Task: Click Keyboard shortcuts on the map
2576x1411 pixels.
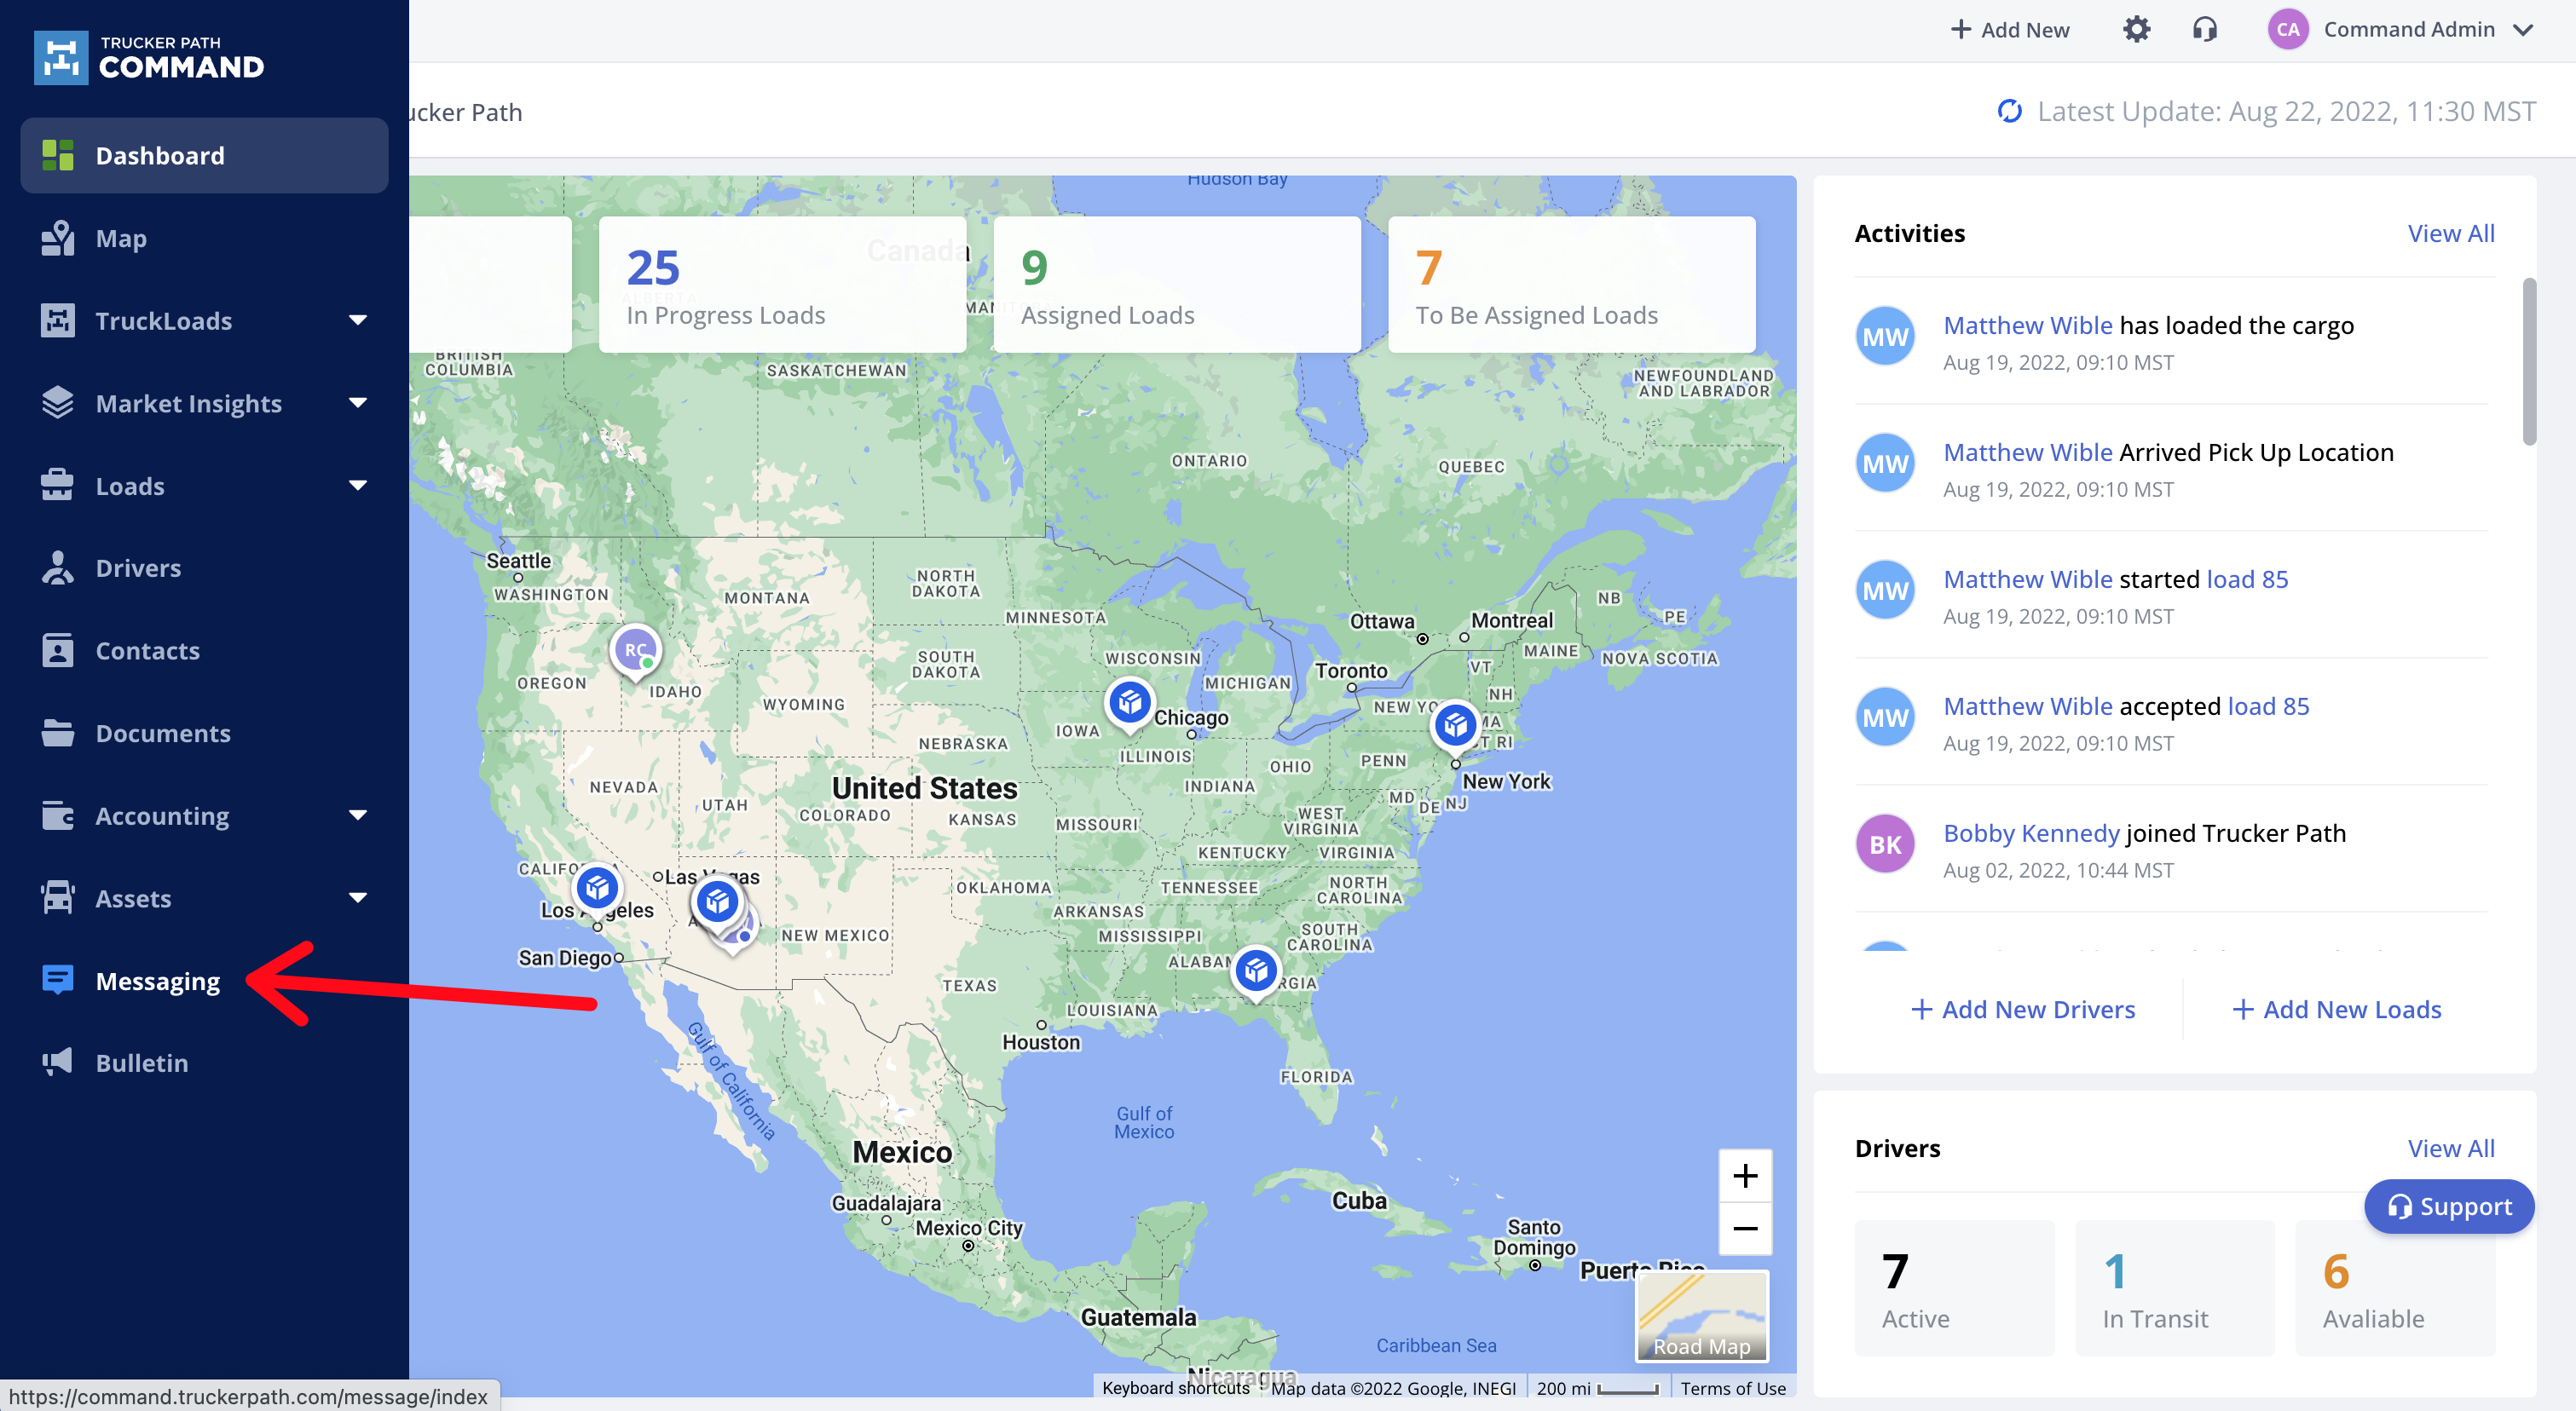Action: pos(1176,1388)
